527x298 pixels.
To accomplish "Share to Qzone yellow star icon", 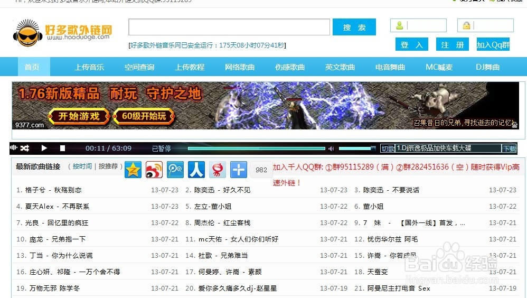I will [x=133, y=170].
